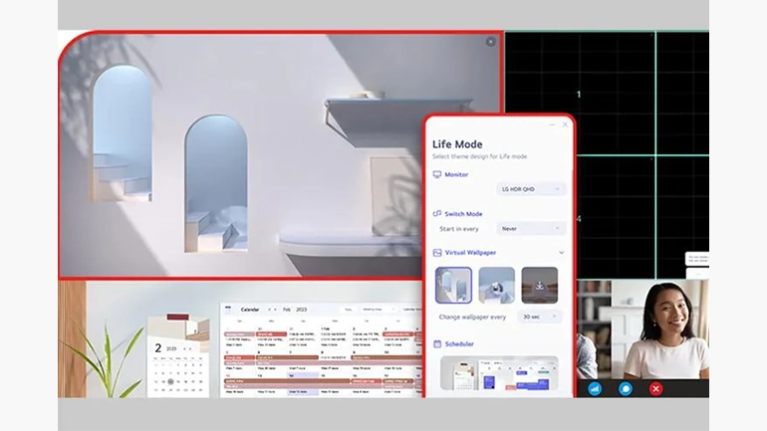Open the 'Start in every' Never dropdown

[x=531, y=228]
